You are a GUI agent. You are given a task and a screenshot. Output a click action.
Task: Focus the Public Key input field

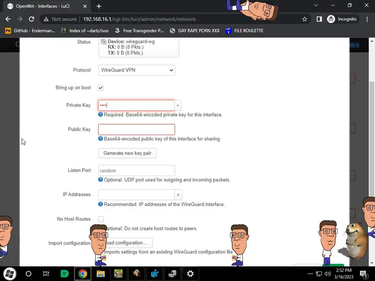click(137, 129)
